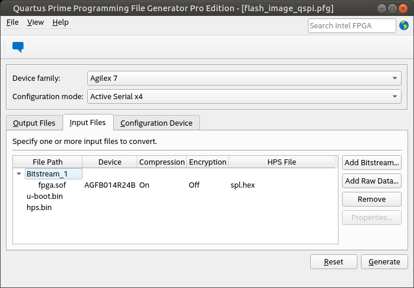The height and width of the screenshot is (288, 414).
Task: Select the Input Files tab
Action: [x=87, y=122]
